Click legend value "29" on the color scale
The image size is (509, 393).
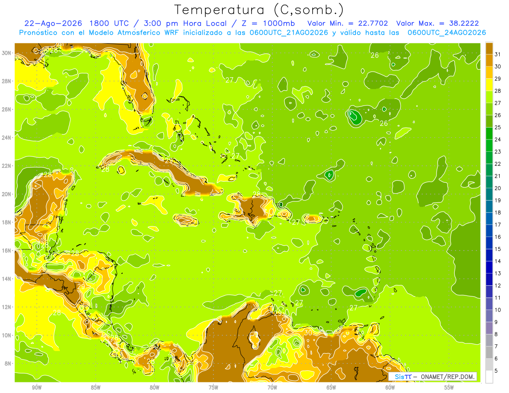(498, 79)
